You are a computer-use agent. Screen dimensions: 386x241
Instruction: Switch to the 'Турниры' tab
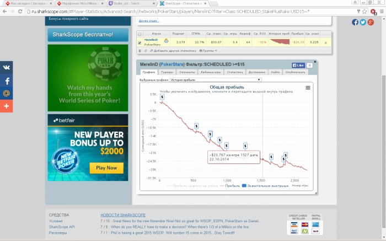tap(167, 72)
